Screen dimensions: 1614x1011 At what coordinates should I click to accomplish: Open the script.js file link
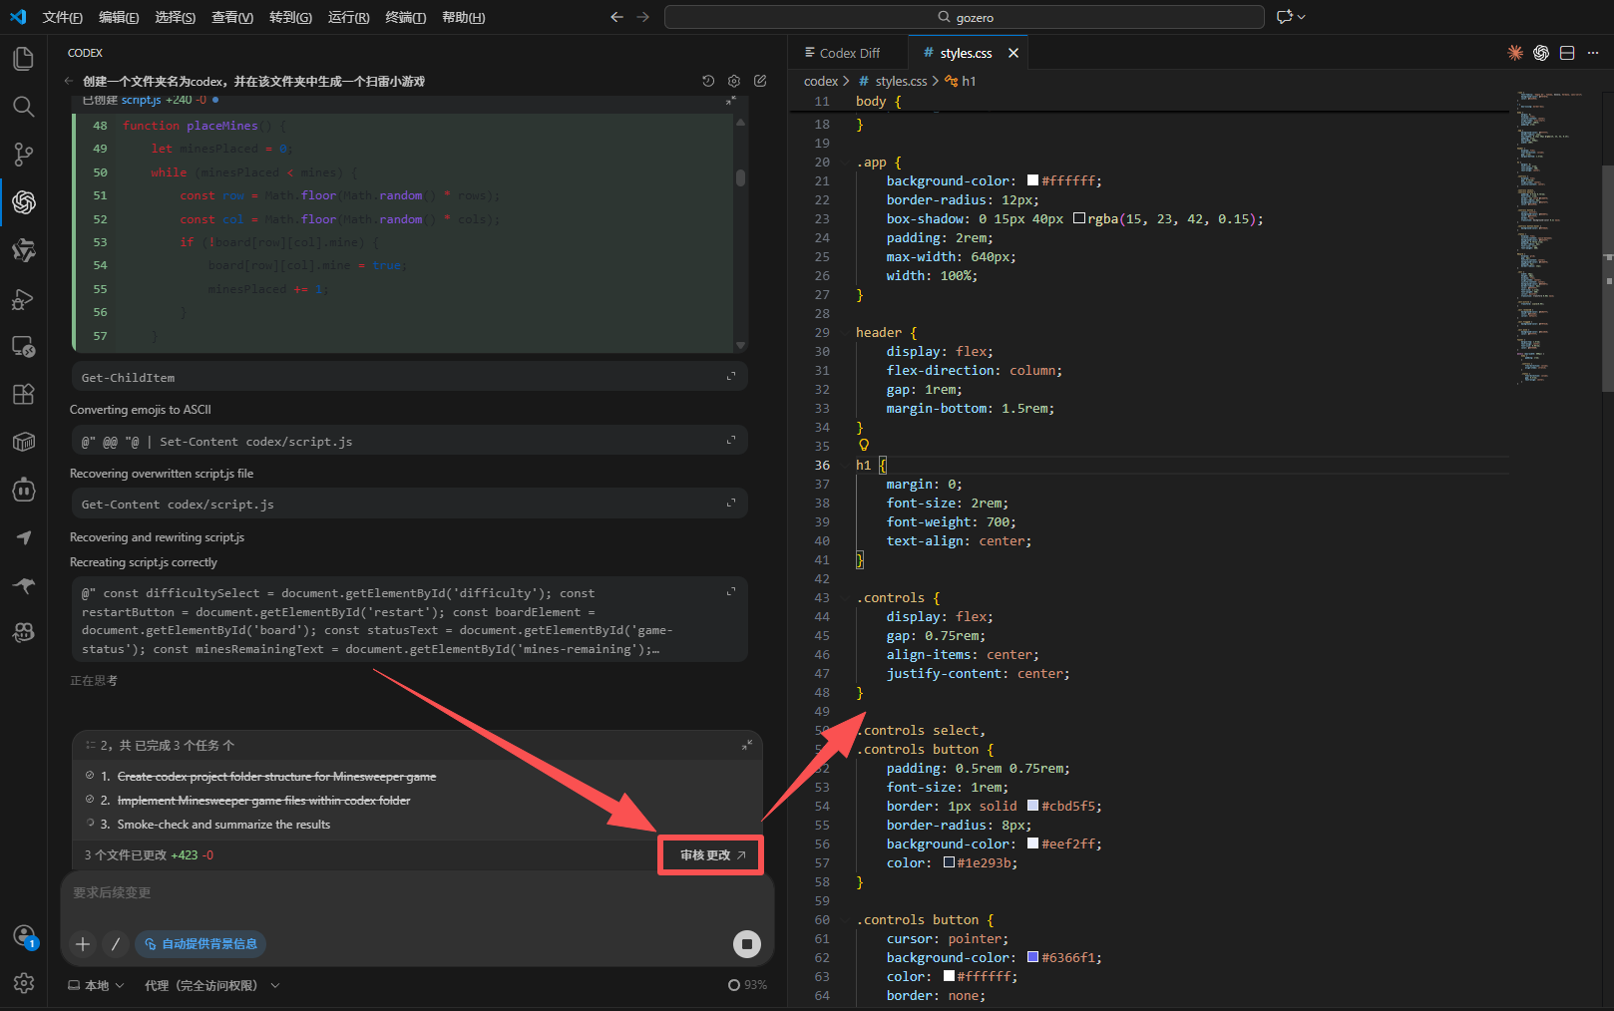(142, 100)
